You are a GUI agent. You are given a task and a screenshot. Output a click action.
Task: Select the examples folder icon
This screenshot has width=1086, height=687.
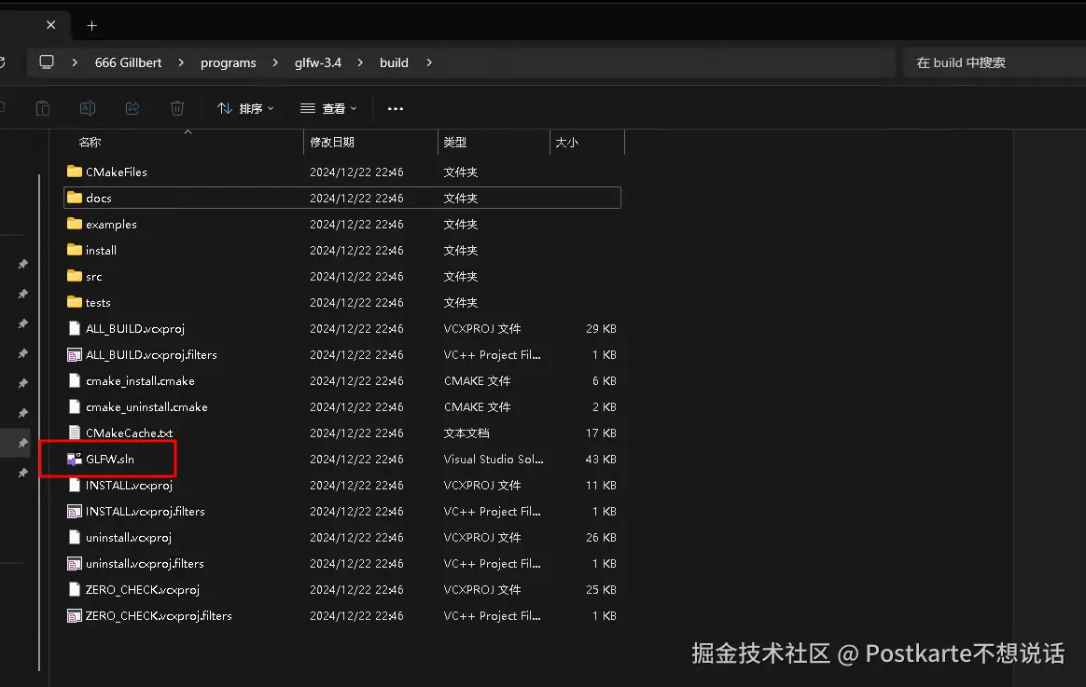74,224
